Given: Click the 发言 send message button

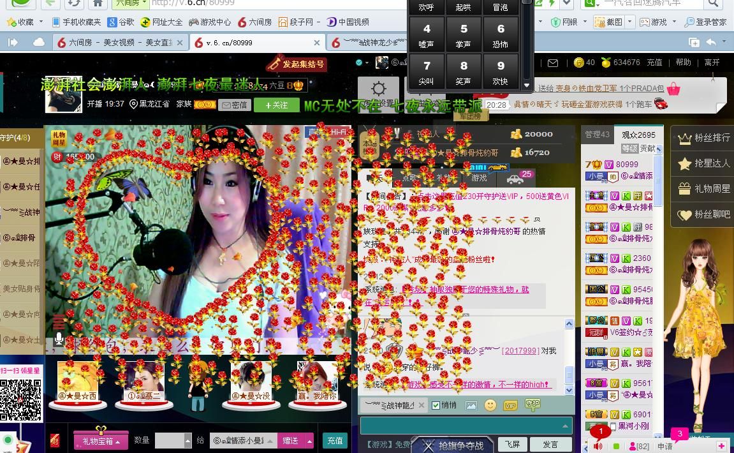Looking at the screenshot, I should (550, 444).
